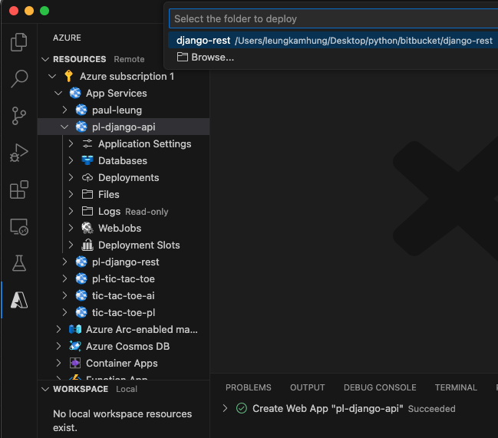Select the Azure icon in activity bar
The width and height of the screenshot is (498, 438).
[x=18, y=300]
